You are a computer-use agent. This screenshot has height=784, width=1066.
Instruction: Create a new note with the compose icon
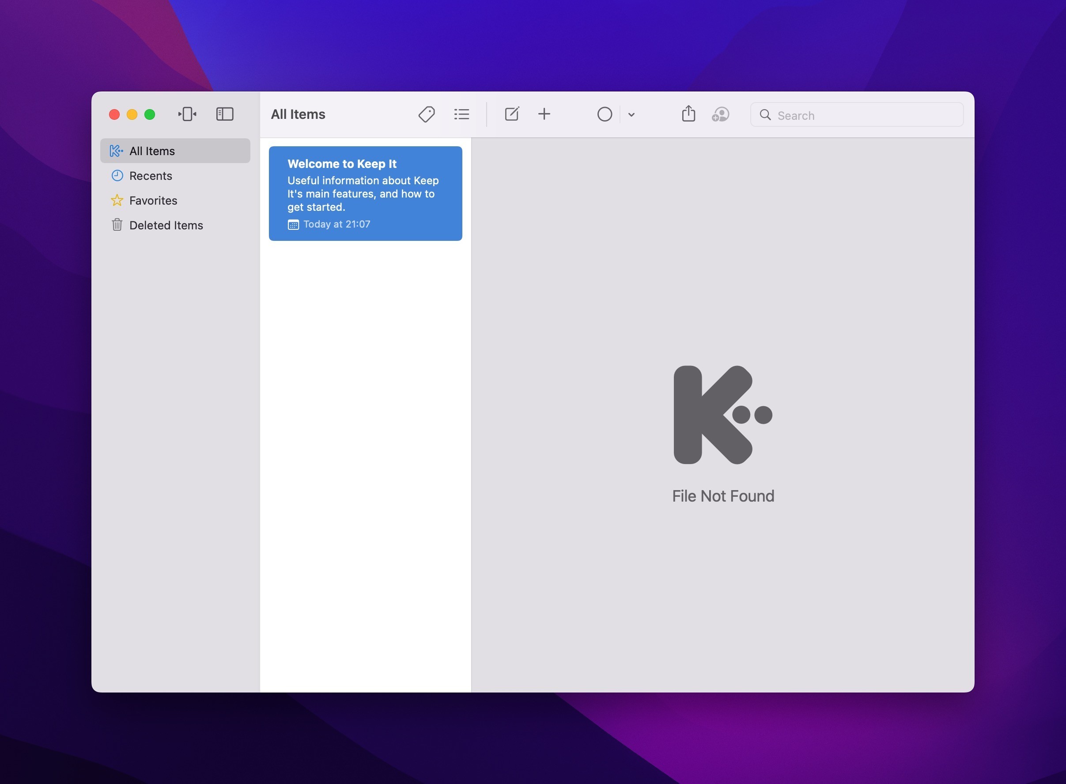512,114
